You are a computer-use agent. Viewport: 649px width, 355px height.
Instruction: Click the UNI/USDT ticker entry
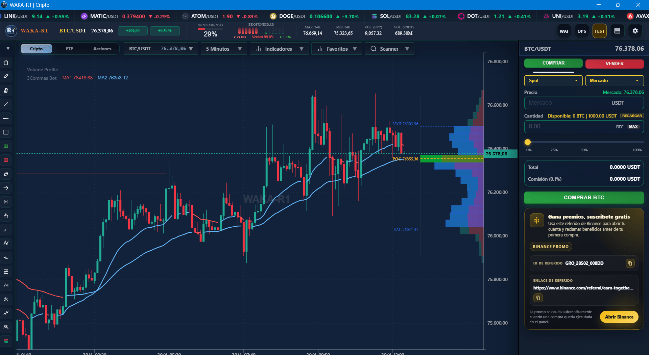click(x=579, y=16)
